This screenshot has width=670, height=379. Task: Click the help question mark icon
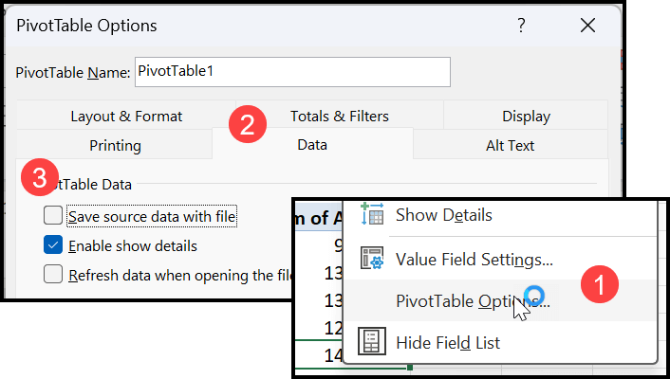(521, 26)
